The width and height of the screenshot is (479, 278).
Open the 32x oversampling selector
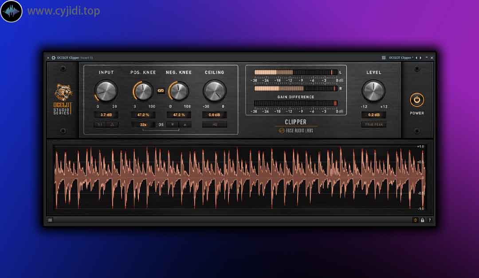click(143, 125)
